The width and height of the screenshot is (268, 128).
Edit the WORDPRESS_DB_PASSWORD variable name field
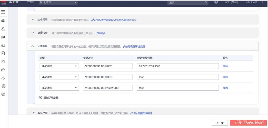tap(108, 88)
